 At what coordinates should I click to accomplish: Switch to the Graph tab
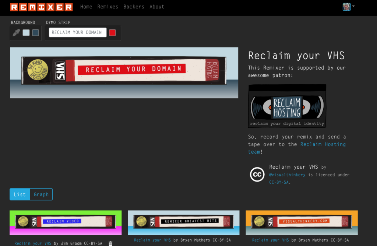coord(41,194)
